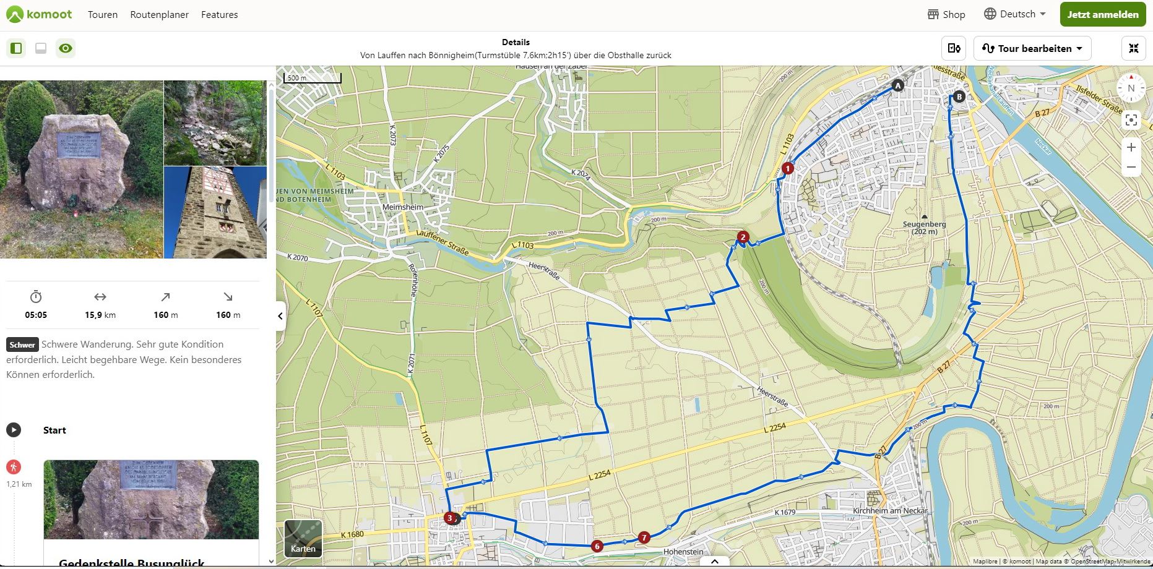Screen dimensions: 1153x569
Task: Zoom in on the map
Action: pos(1131,147)
